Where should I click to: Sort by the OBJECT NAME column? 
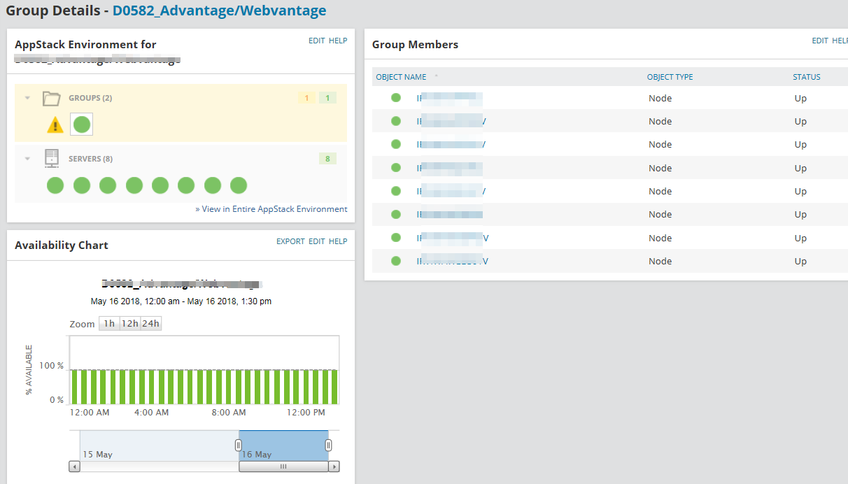tap(401, 77)
